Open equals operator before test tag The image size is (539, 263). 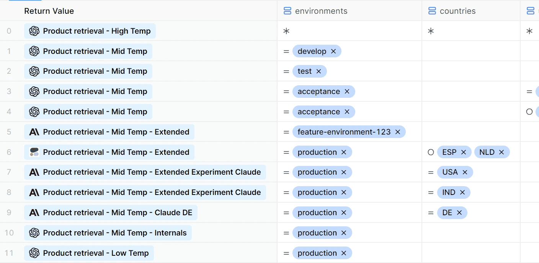pos(286,71)
